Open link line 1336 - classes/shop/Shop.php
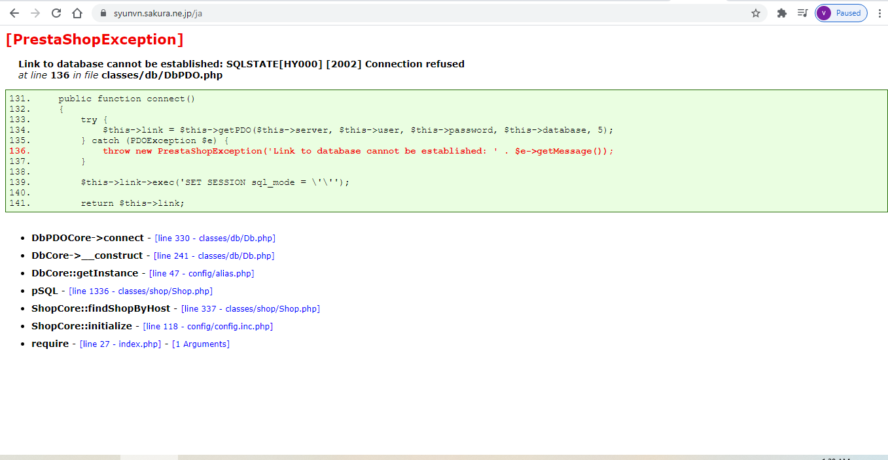The image size is (888, 460). point(141,291)
